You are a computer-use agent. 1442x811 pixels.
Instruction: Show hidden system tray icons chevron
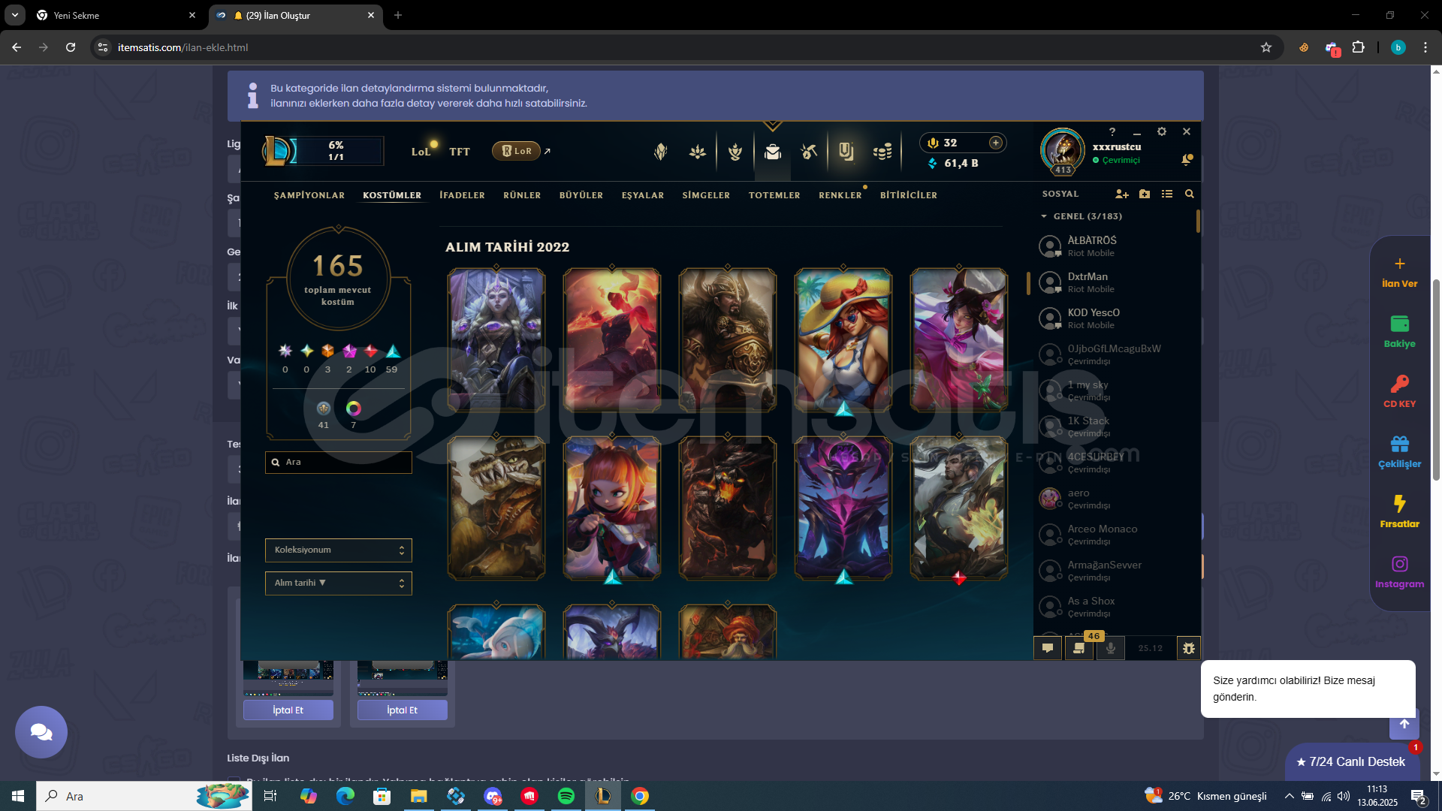[x=1289, y=796]
